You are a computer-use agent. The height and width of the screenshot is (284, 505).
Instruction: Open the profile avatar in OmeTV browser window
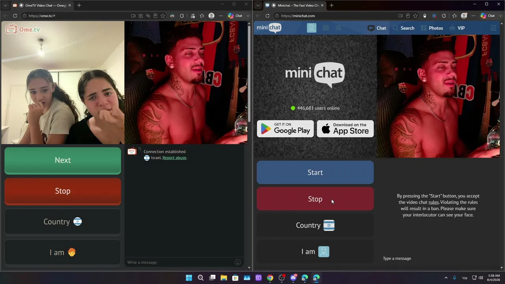[x=211, y=16]
